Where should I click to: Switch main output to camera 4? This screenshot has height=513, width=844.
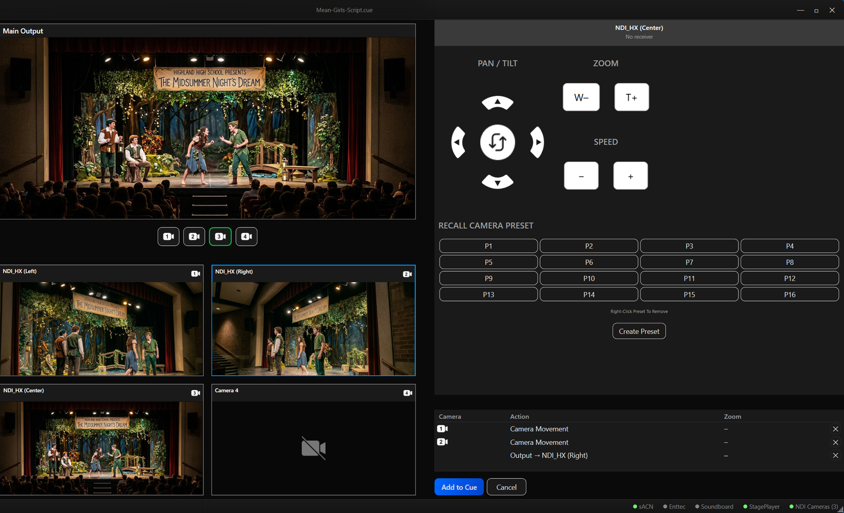(246, 236)
